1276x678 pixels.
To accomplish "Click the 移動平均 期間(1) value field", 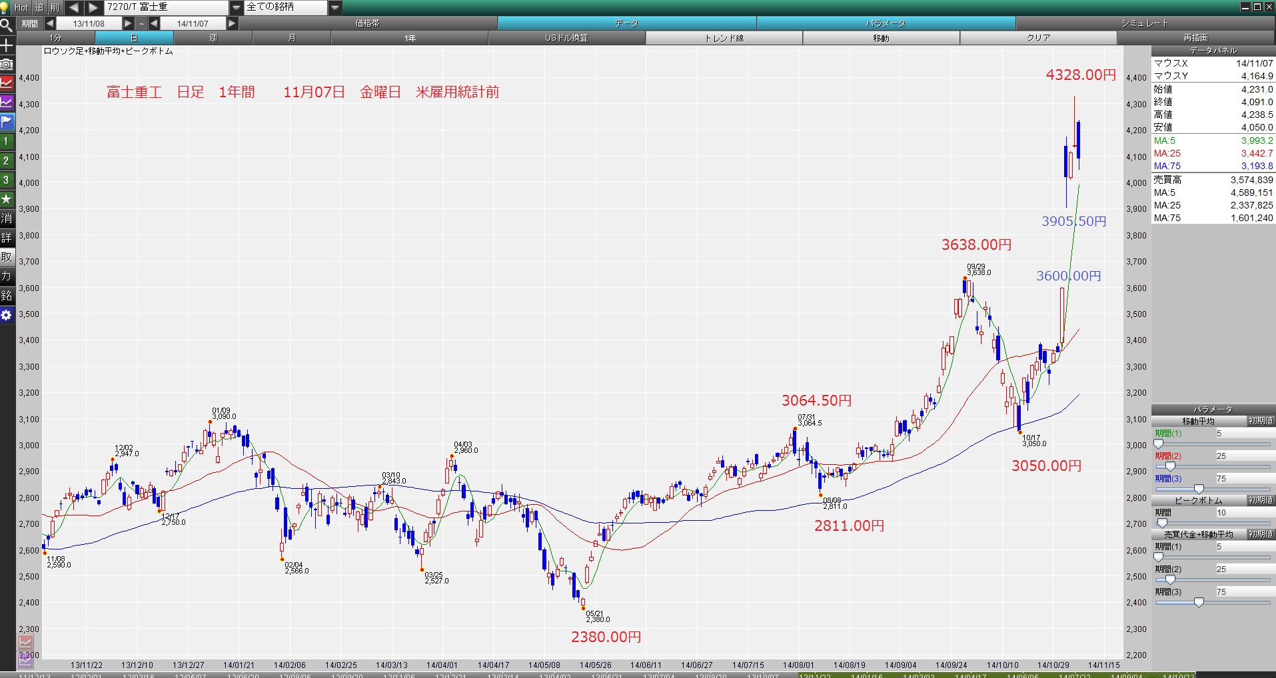I will pos(1244,434).
